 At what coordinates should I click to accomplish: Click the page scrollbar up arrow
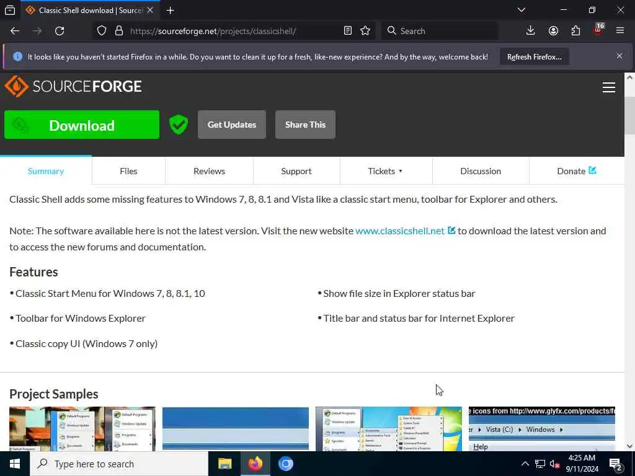(629, 77)
